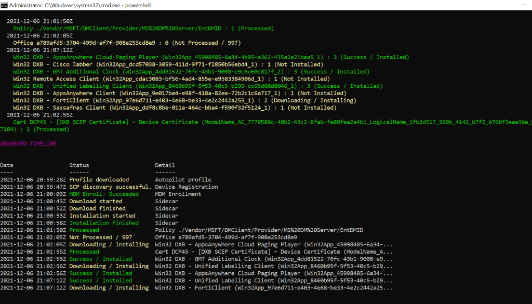This screenshot has height=304, width=532.
Task: Click the 'SCP discovery successful.' status
Action: pyautogui.click(x=110, y=187)
